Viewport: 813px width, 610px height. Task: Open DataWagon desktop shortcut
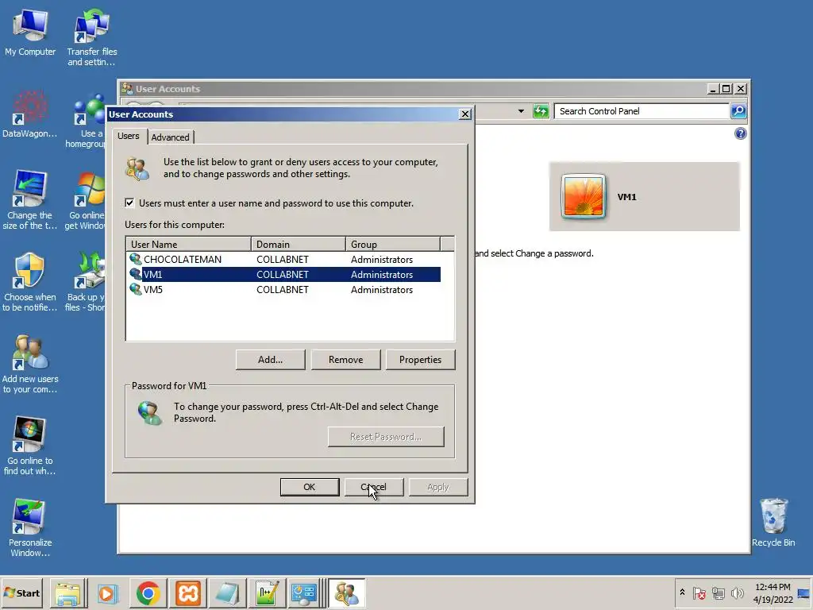click(x=30, y=114)
